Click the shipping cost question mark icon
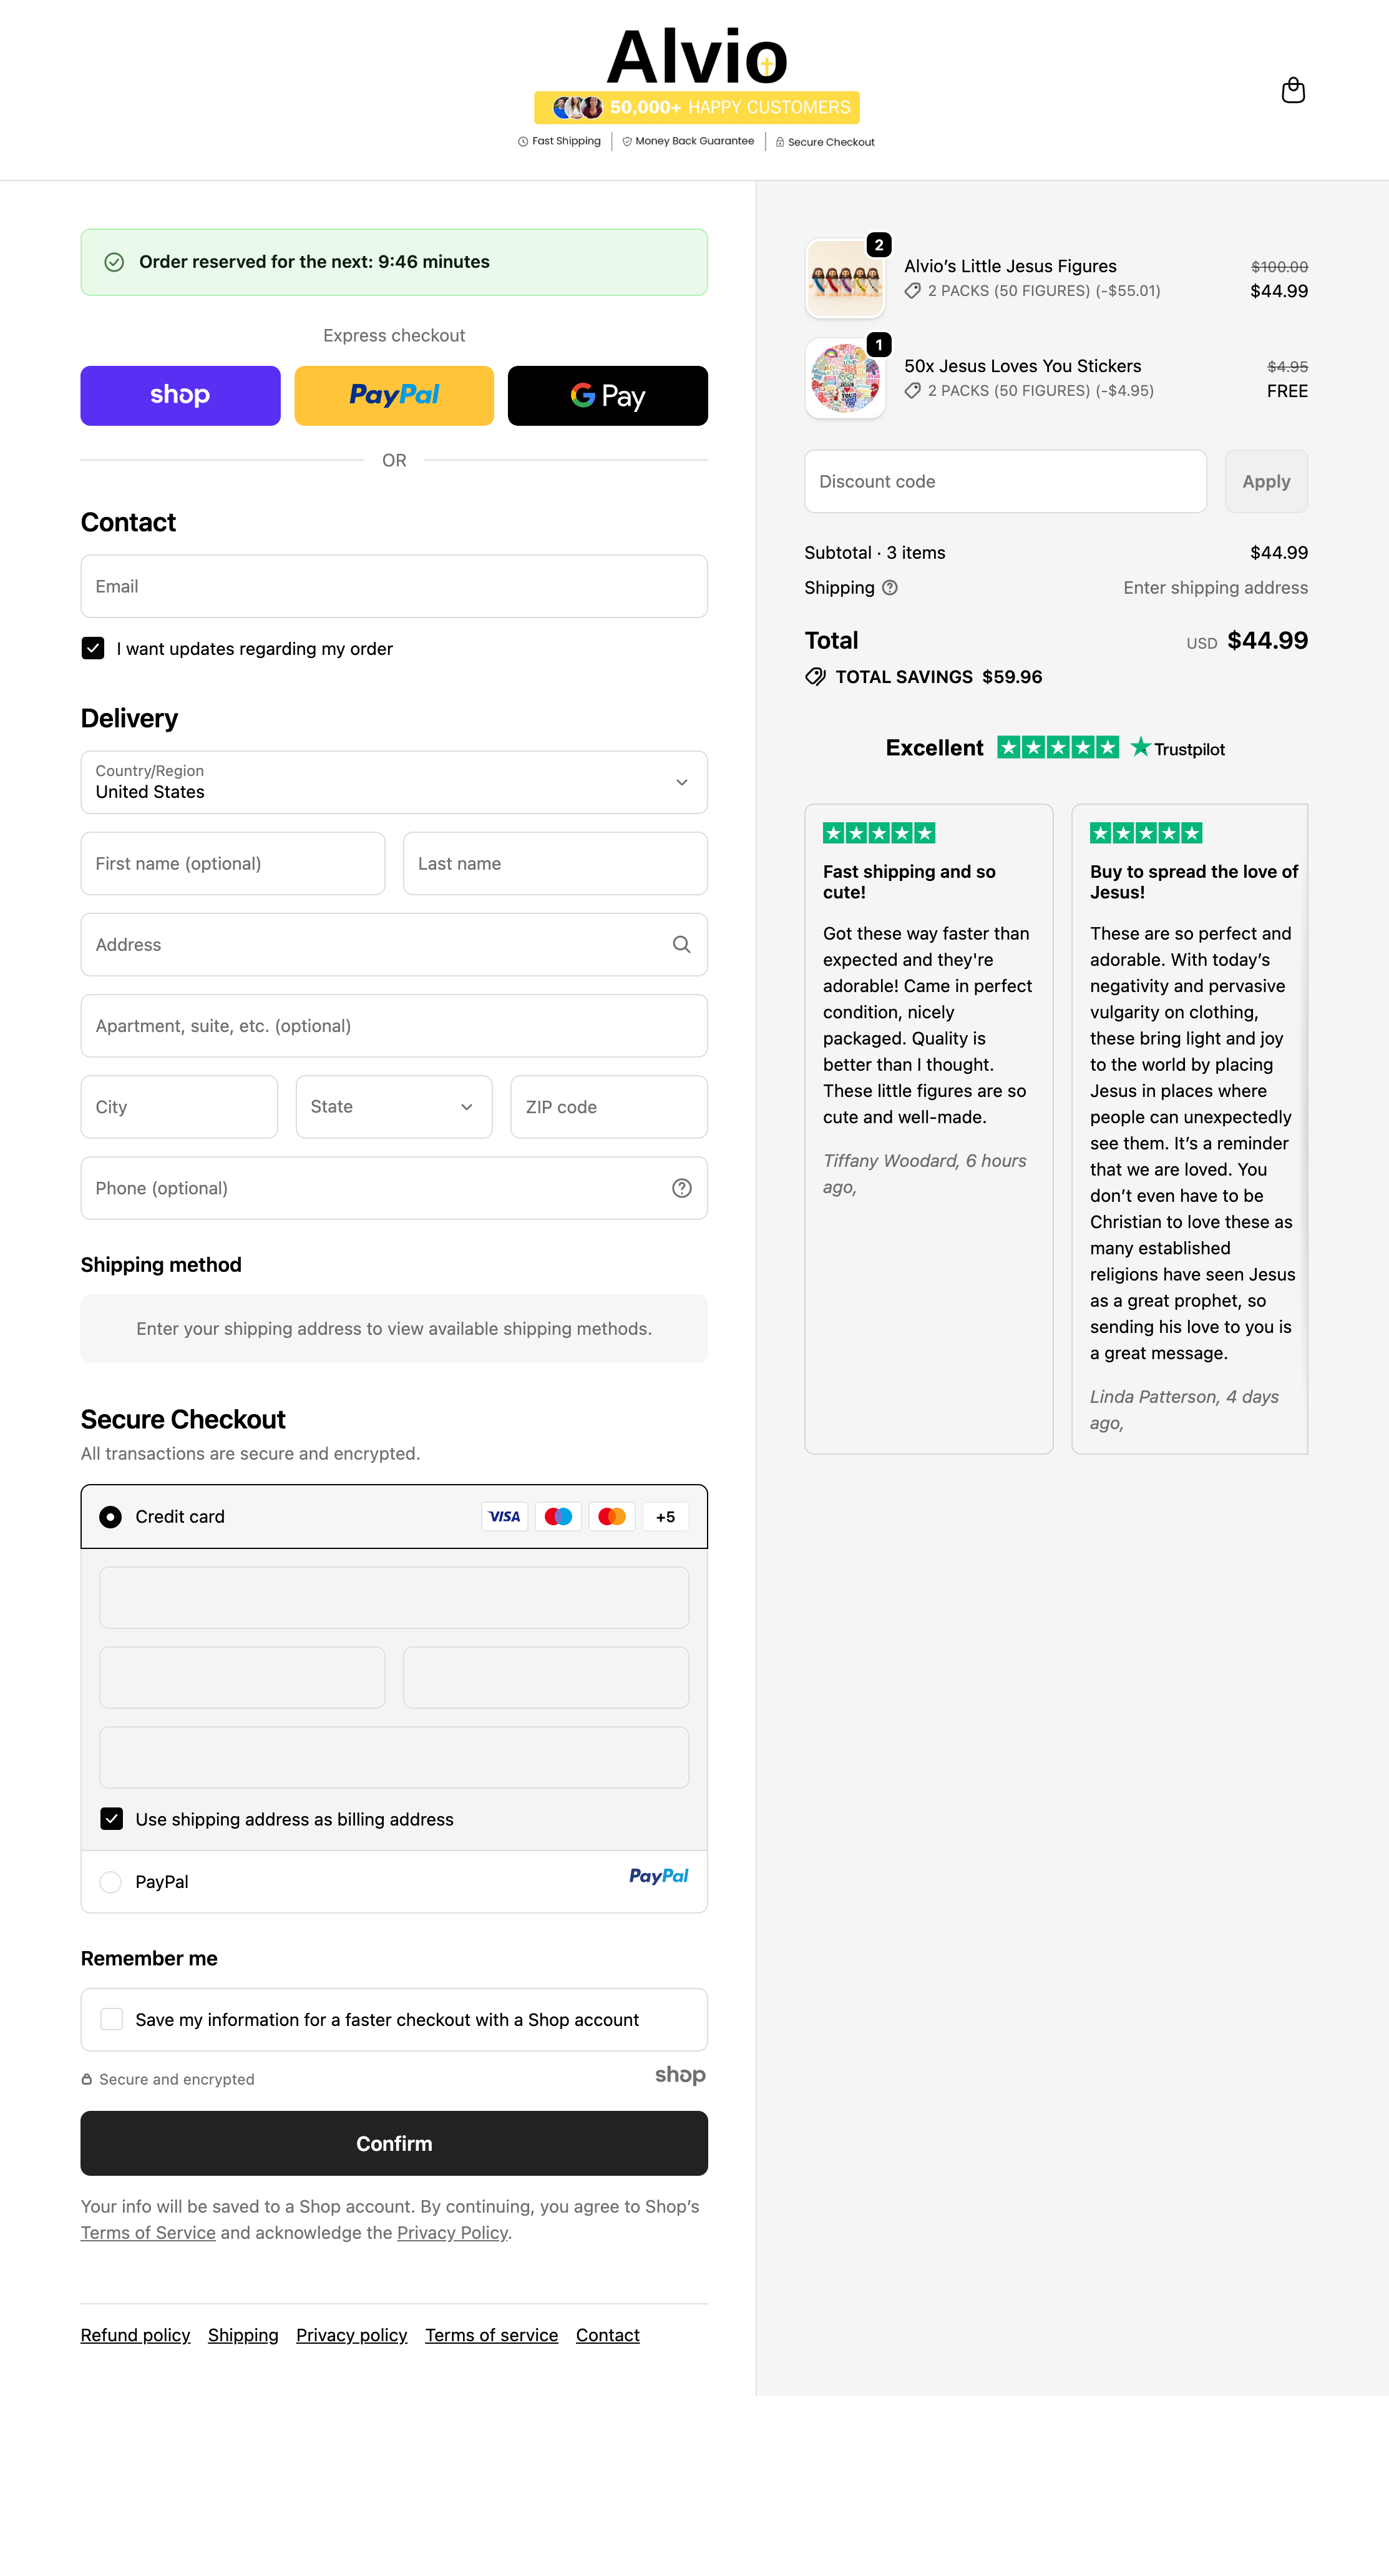The width and height of the screenshot is (1389, 2576). (x=889, y=588)
